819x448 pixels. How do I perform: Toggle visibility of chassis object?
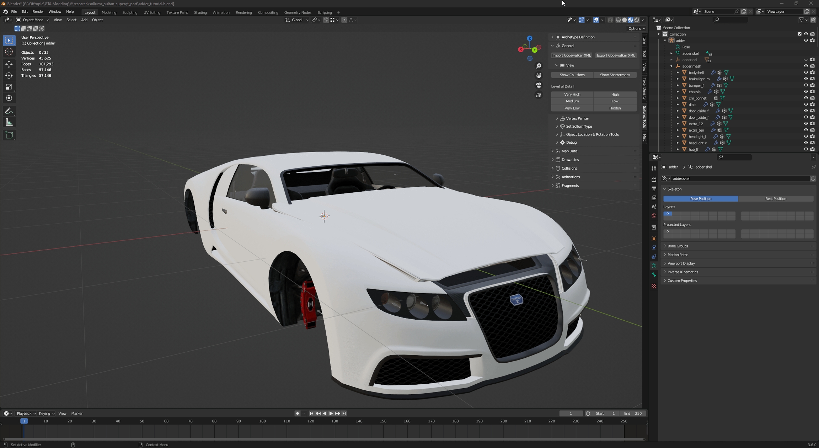point(806,92)
